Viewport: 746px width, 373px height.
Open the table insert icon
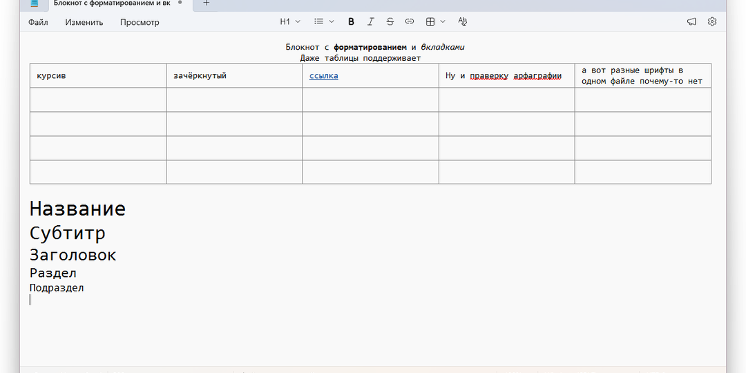tap(430, 21)
